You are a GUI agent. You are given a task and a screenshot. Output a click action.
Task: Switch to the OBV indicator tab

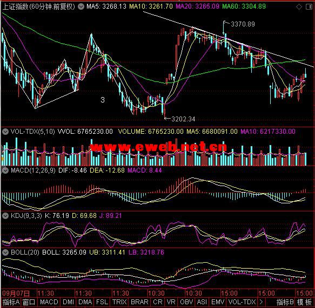pyautogui.click(x=187, y=302)
